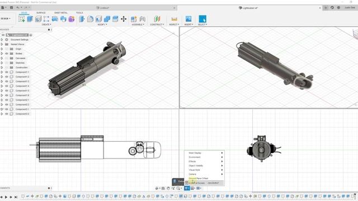The height and width of the screenshot is (201, 358).
Task: Select the Fillet tool icon
Action: [x=90, y=19]
